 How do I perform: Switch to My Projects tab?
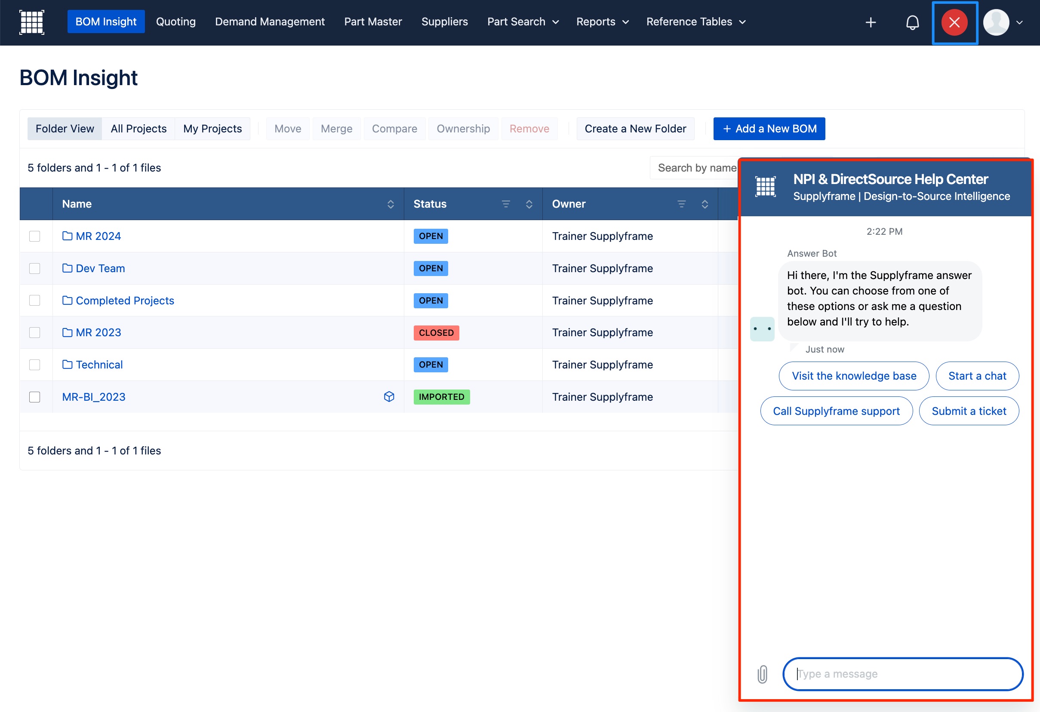click(212, 129)
